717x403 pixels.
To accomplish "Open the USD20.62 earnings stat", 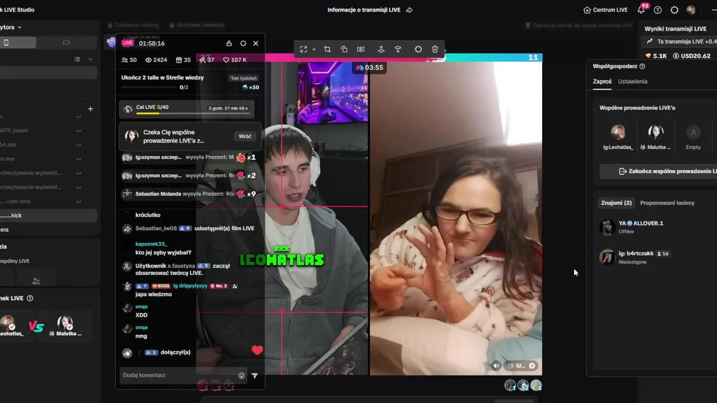I will coord(691,56).
